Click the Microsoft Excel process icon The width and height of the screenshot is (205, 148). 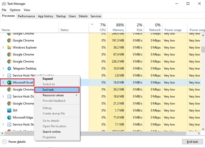(x=9, y=83)
